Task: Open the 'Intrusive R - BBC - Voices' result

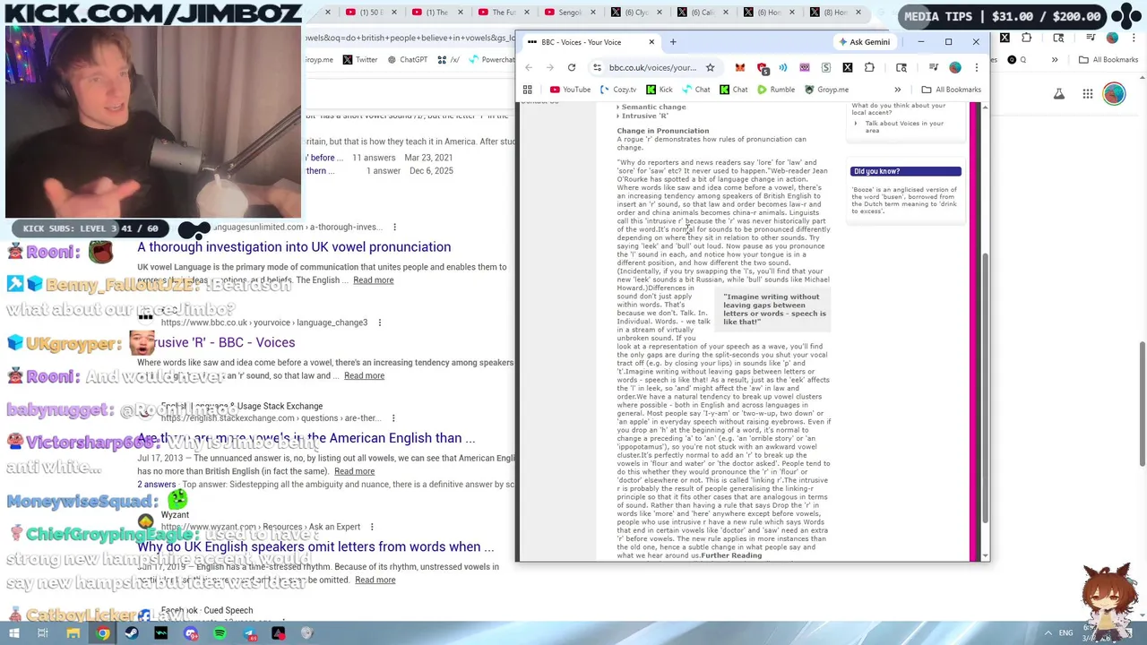Action: (x=216, y=342)
